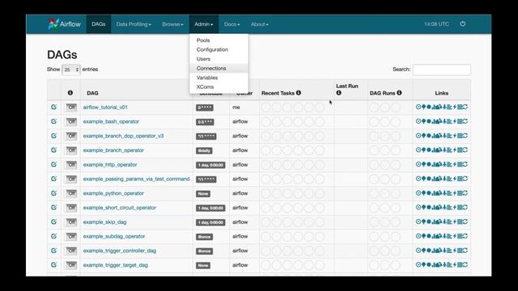Trigger Dag icon for airflow_tutorial_v01
Screen dimensions: 518x291
click(418, 107)
